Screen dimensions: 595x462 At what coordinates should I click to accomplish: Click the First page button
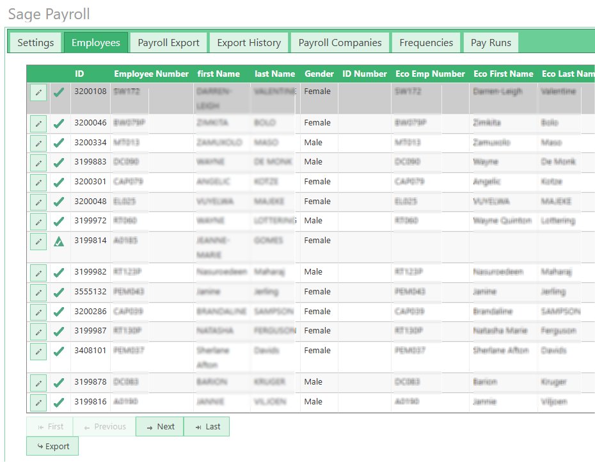(50, 426)
